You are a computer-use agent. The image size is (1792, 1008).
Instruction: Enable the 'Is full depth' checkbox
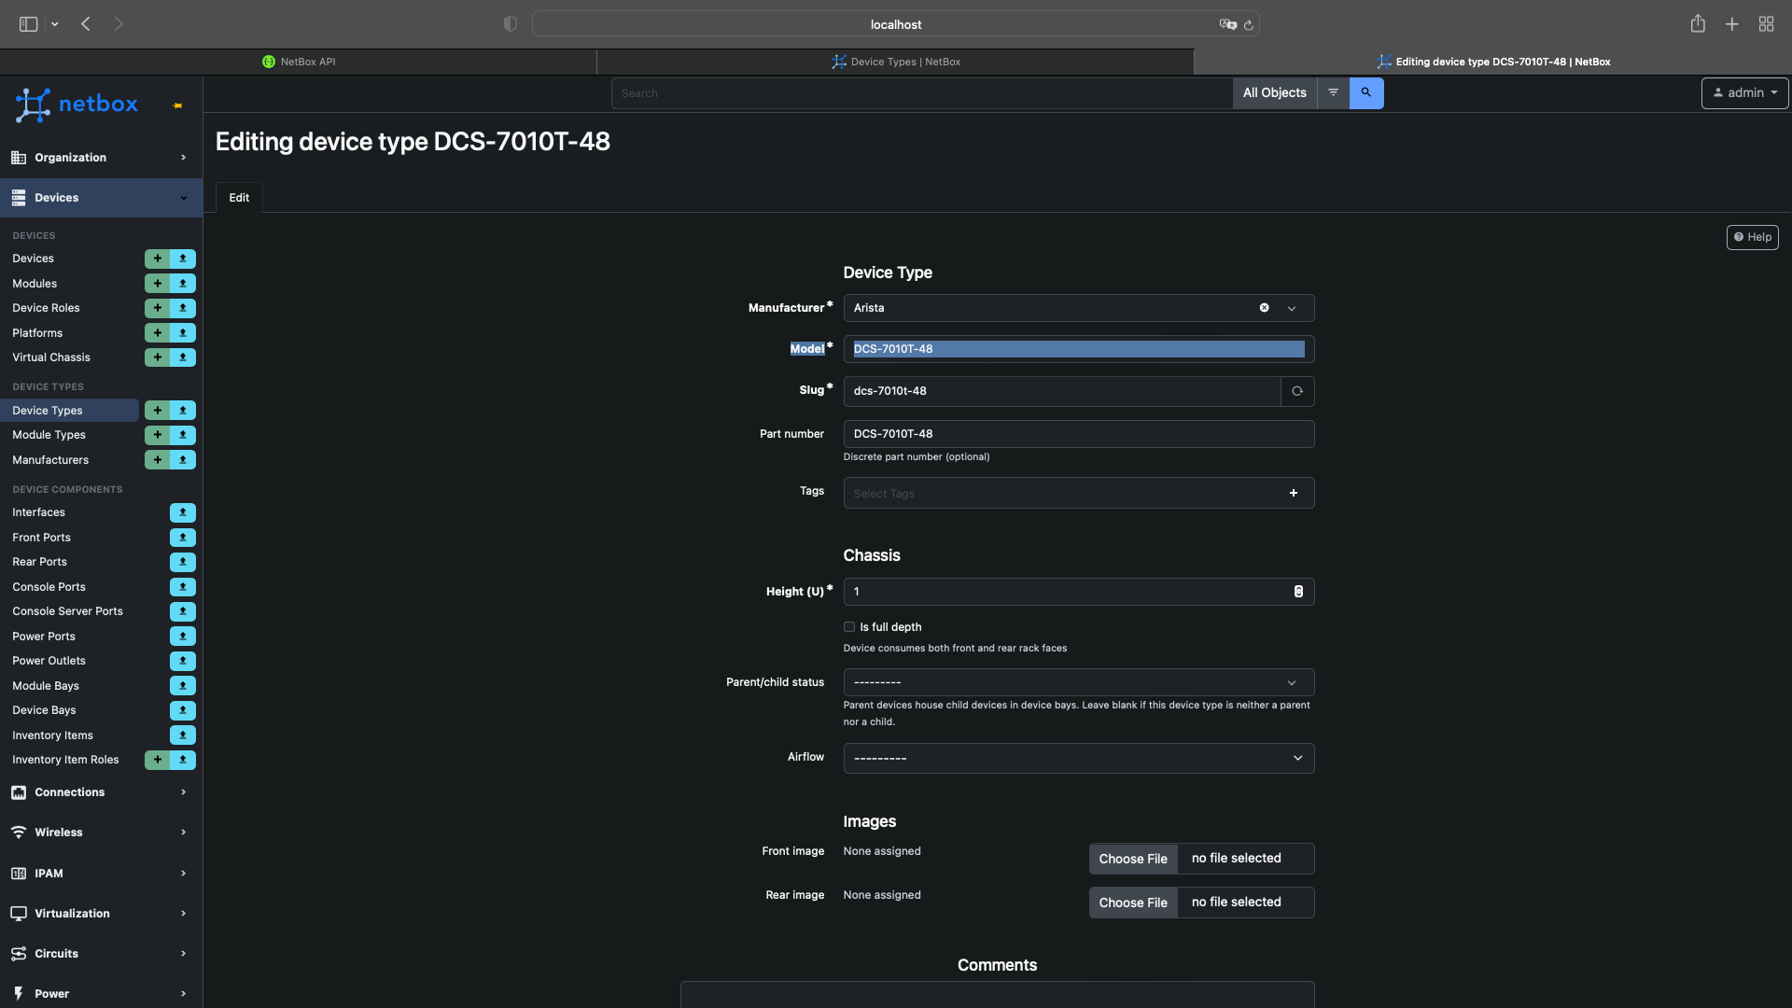[x=848, y=626]
